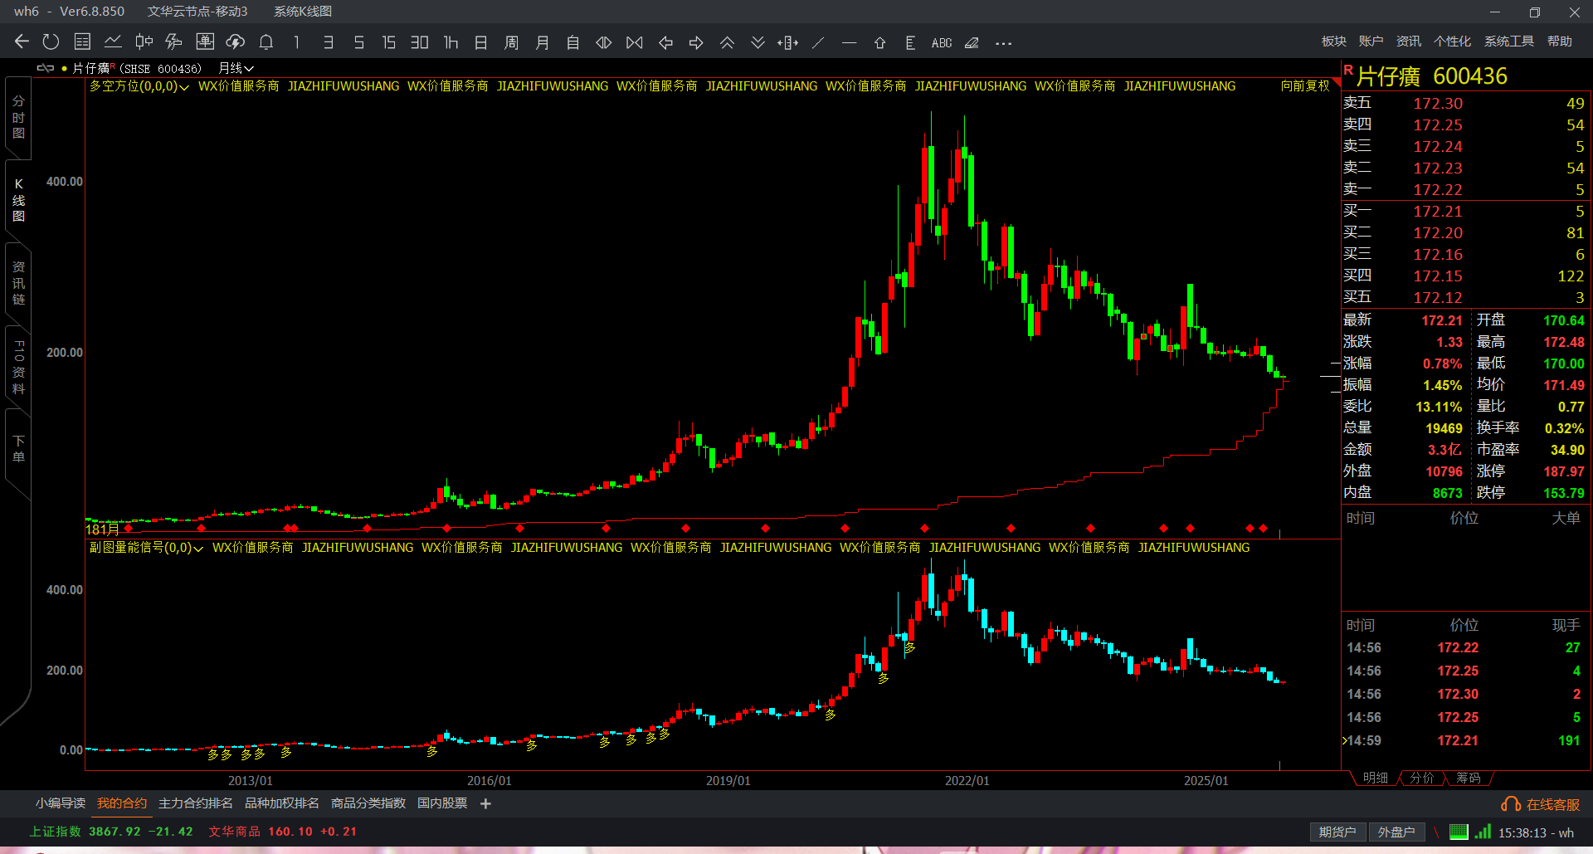1593x854 pixels.
Task: Open the cloud lightning icon
Action: coord(236,42)
